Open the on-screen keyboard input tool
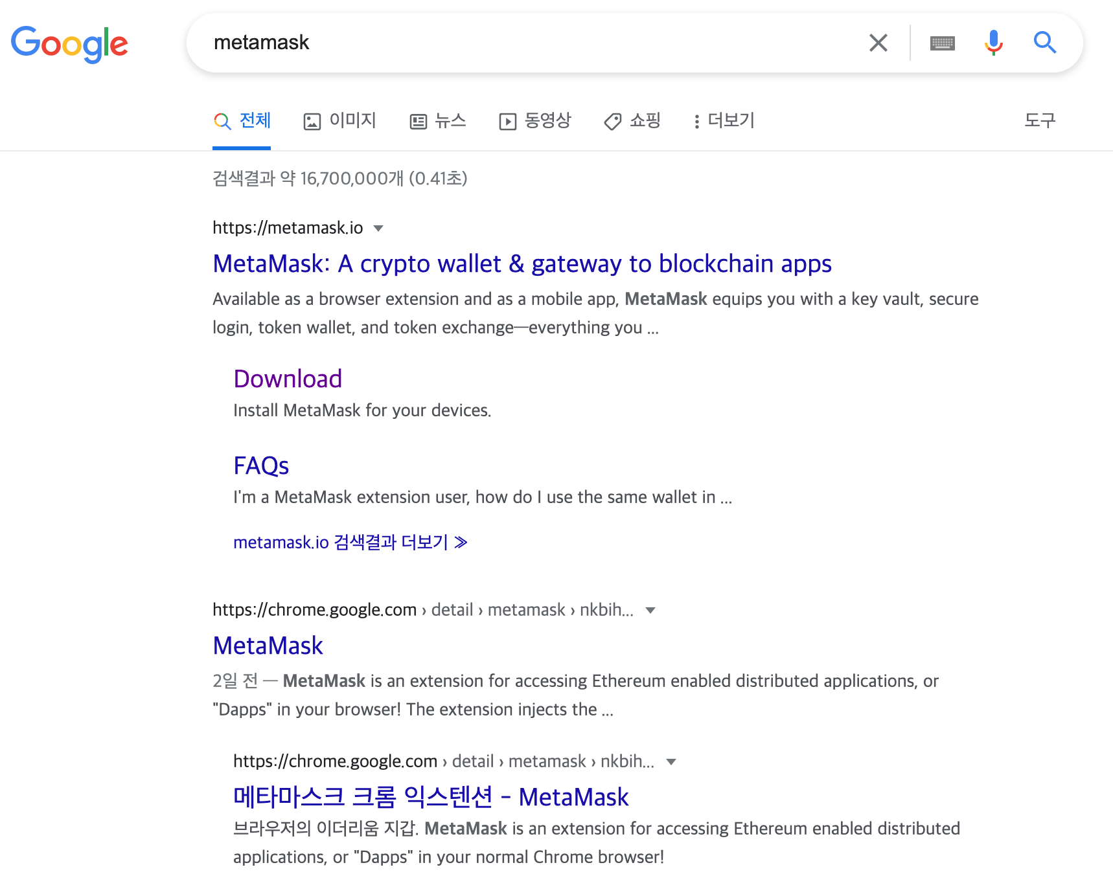 (943, 42)
